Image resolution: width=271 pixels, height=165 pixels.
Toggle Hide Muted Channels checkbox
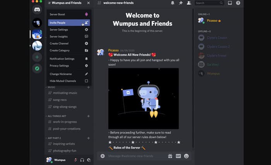86,81
